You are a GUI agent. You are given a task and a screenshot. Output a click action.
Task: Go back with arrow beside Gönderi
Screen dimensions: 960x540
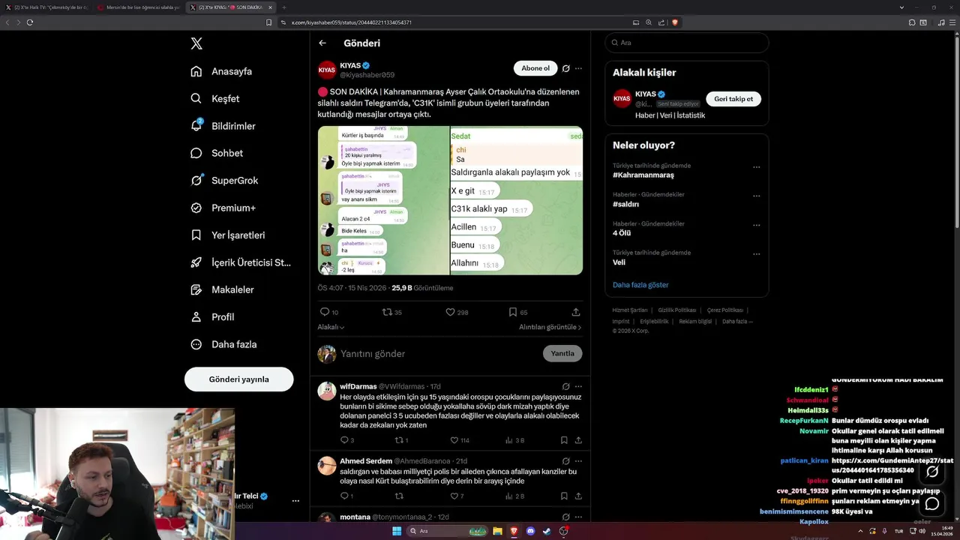click(322, 43)
